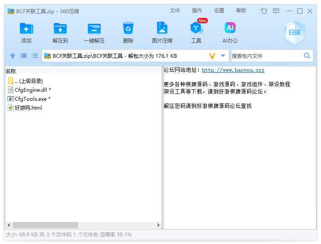Click the Extract To (解压到) icon

tap(60, 29)
